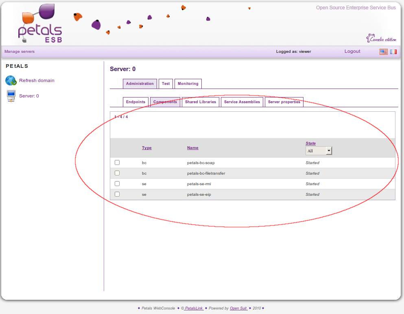Switch language with the French flag icon
This screenshot has height=314, width=404.
pos(393,52)
